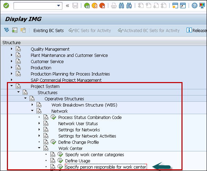Click the green Enter checkmark icon
The image size is (207, 171).
tap(6, 6)
